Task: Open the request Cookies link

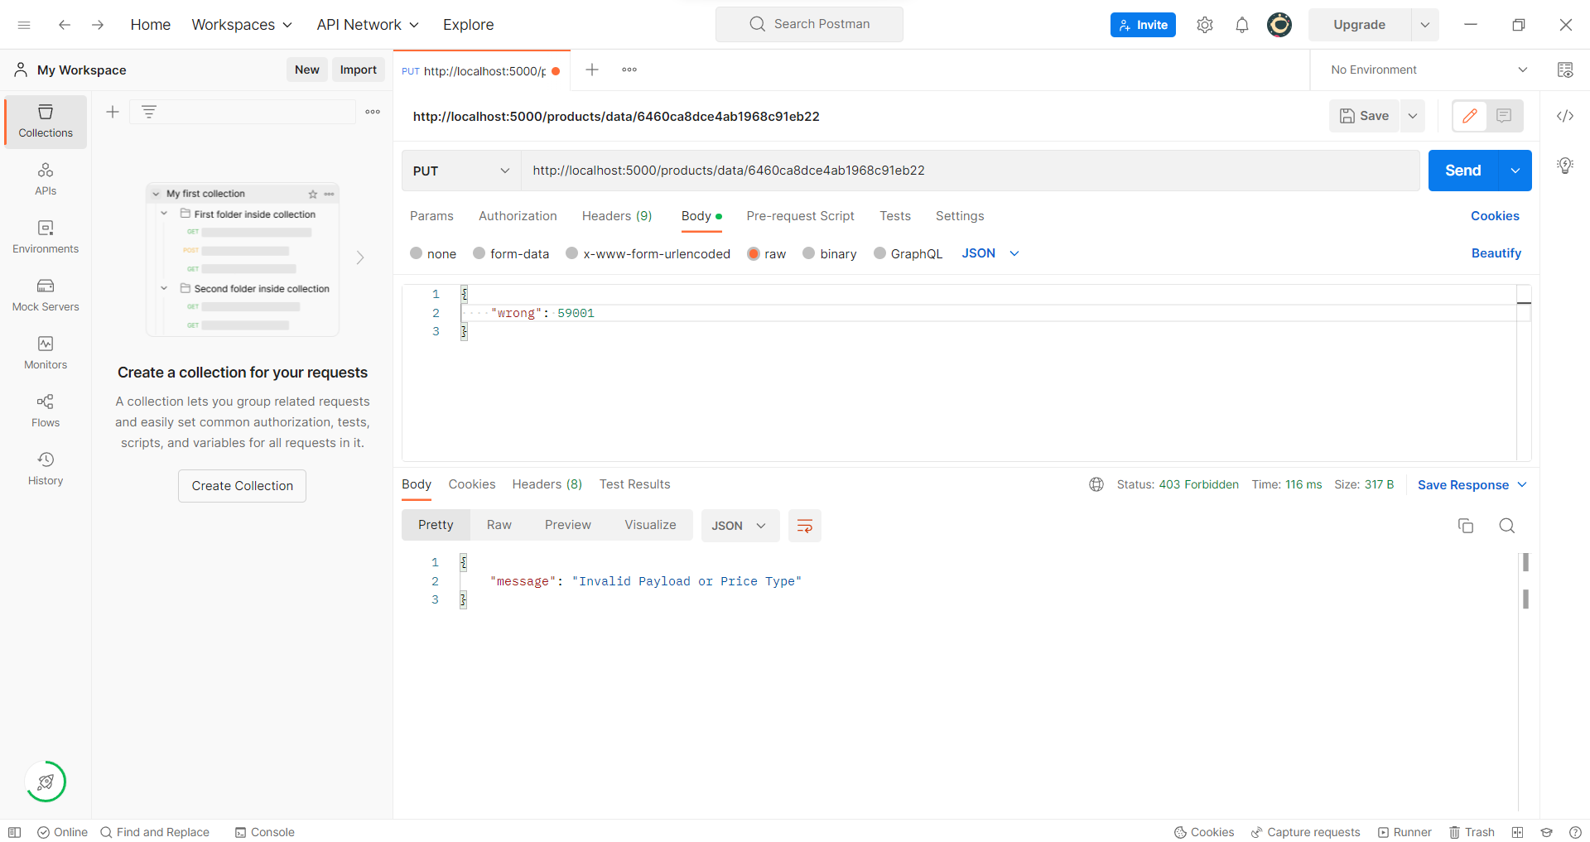Action: coord(1495,216)
